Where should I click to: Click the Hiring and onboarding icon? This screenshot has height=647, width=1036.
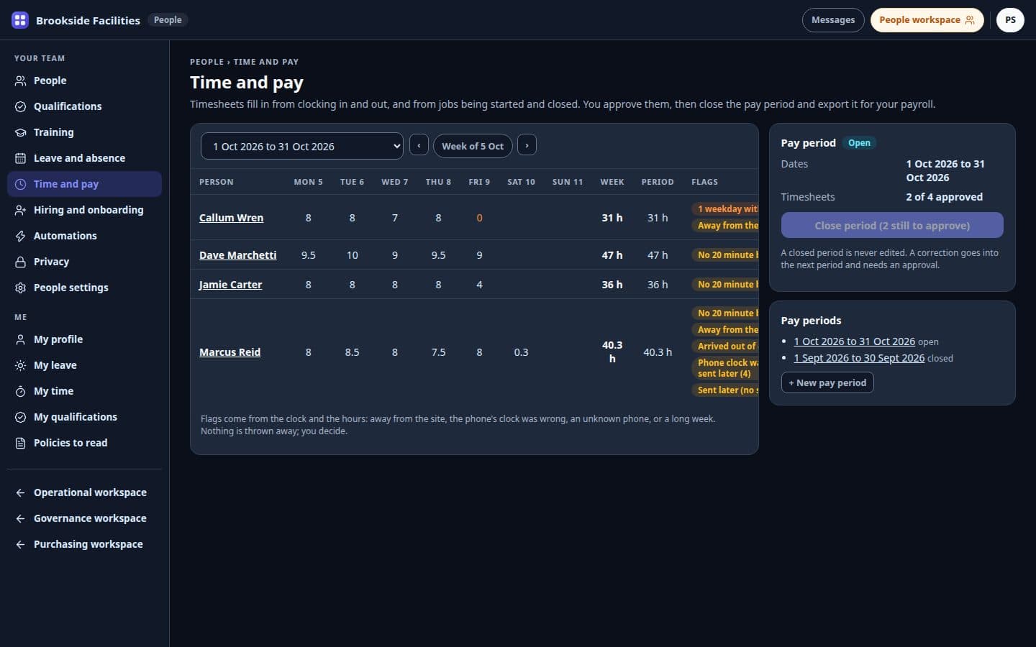coord(20,210)
